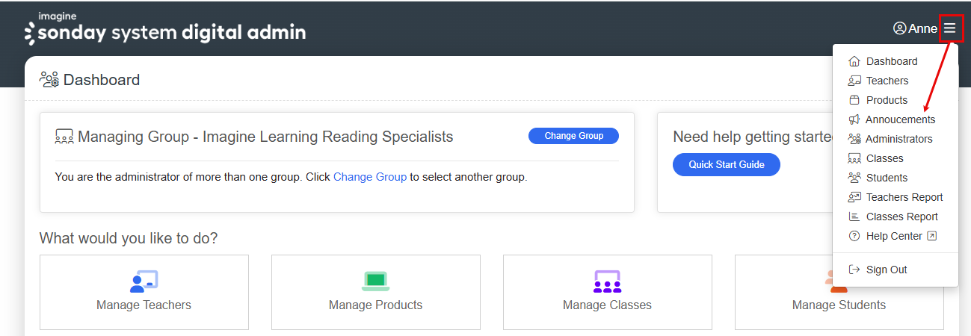The height and width of the screenshot is (336, 971).
Task: Open Classes Report menu item
Action: coord(901,217)
